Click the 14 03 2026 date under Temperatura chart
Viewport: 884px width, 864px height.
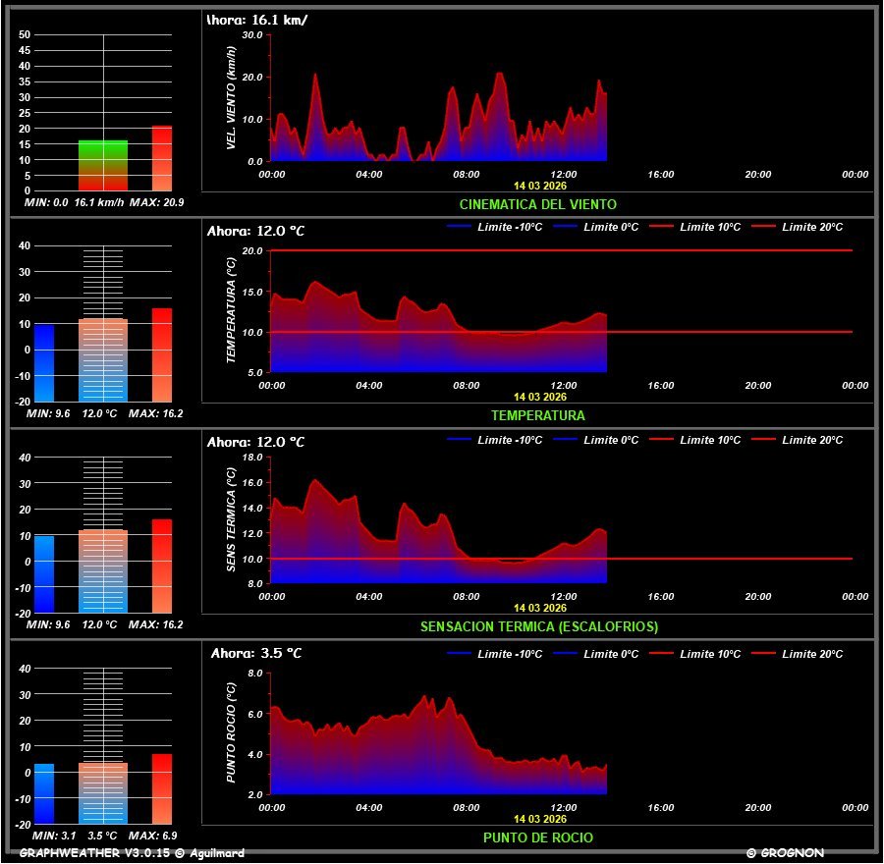point(539,397)
